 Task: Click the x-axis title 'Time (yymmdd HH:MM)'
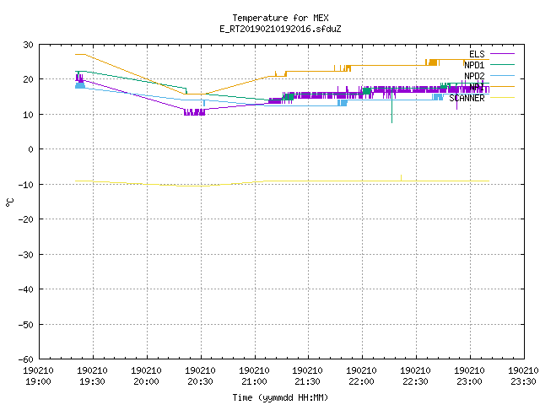(x=280, y=397)
